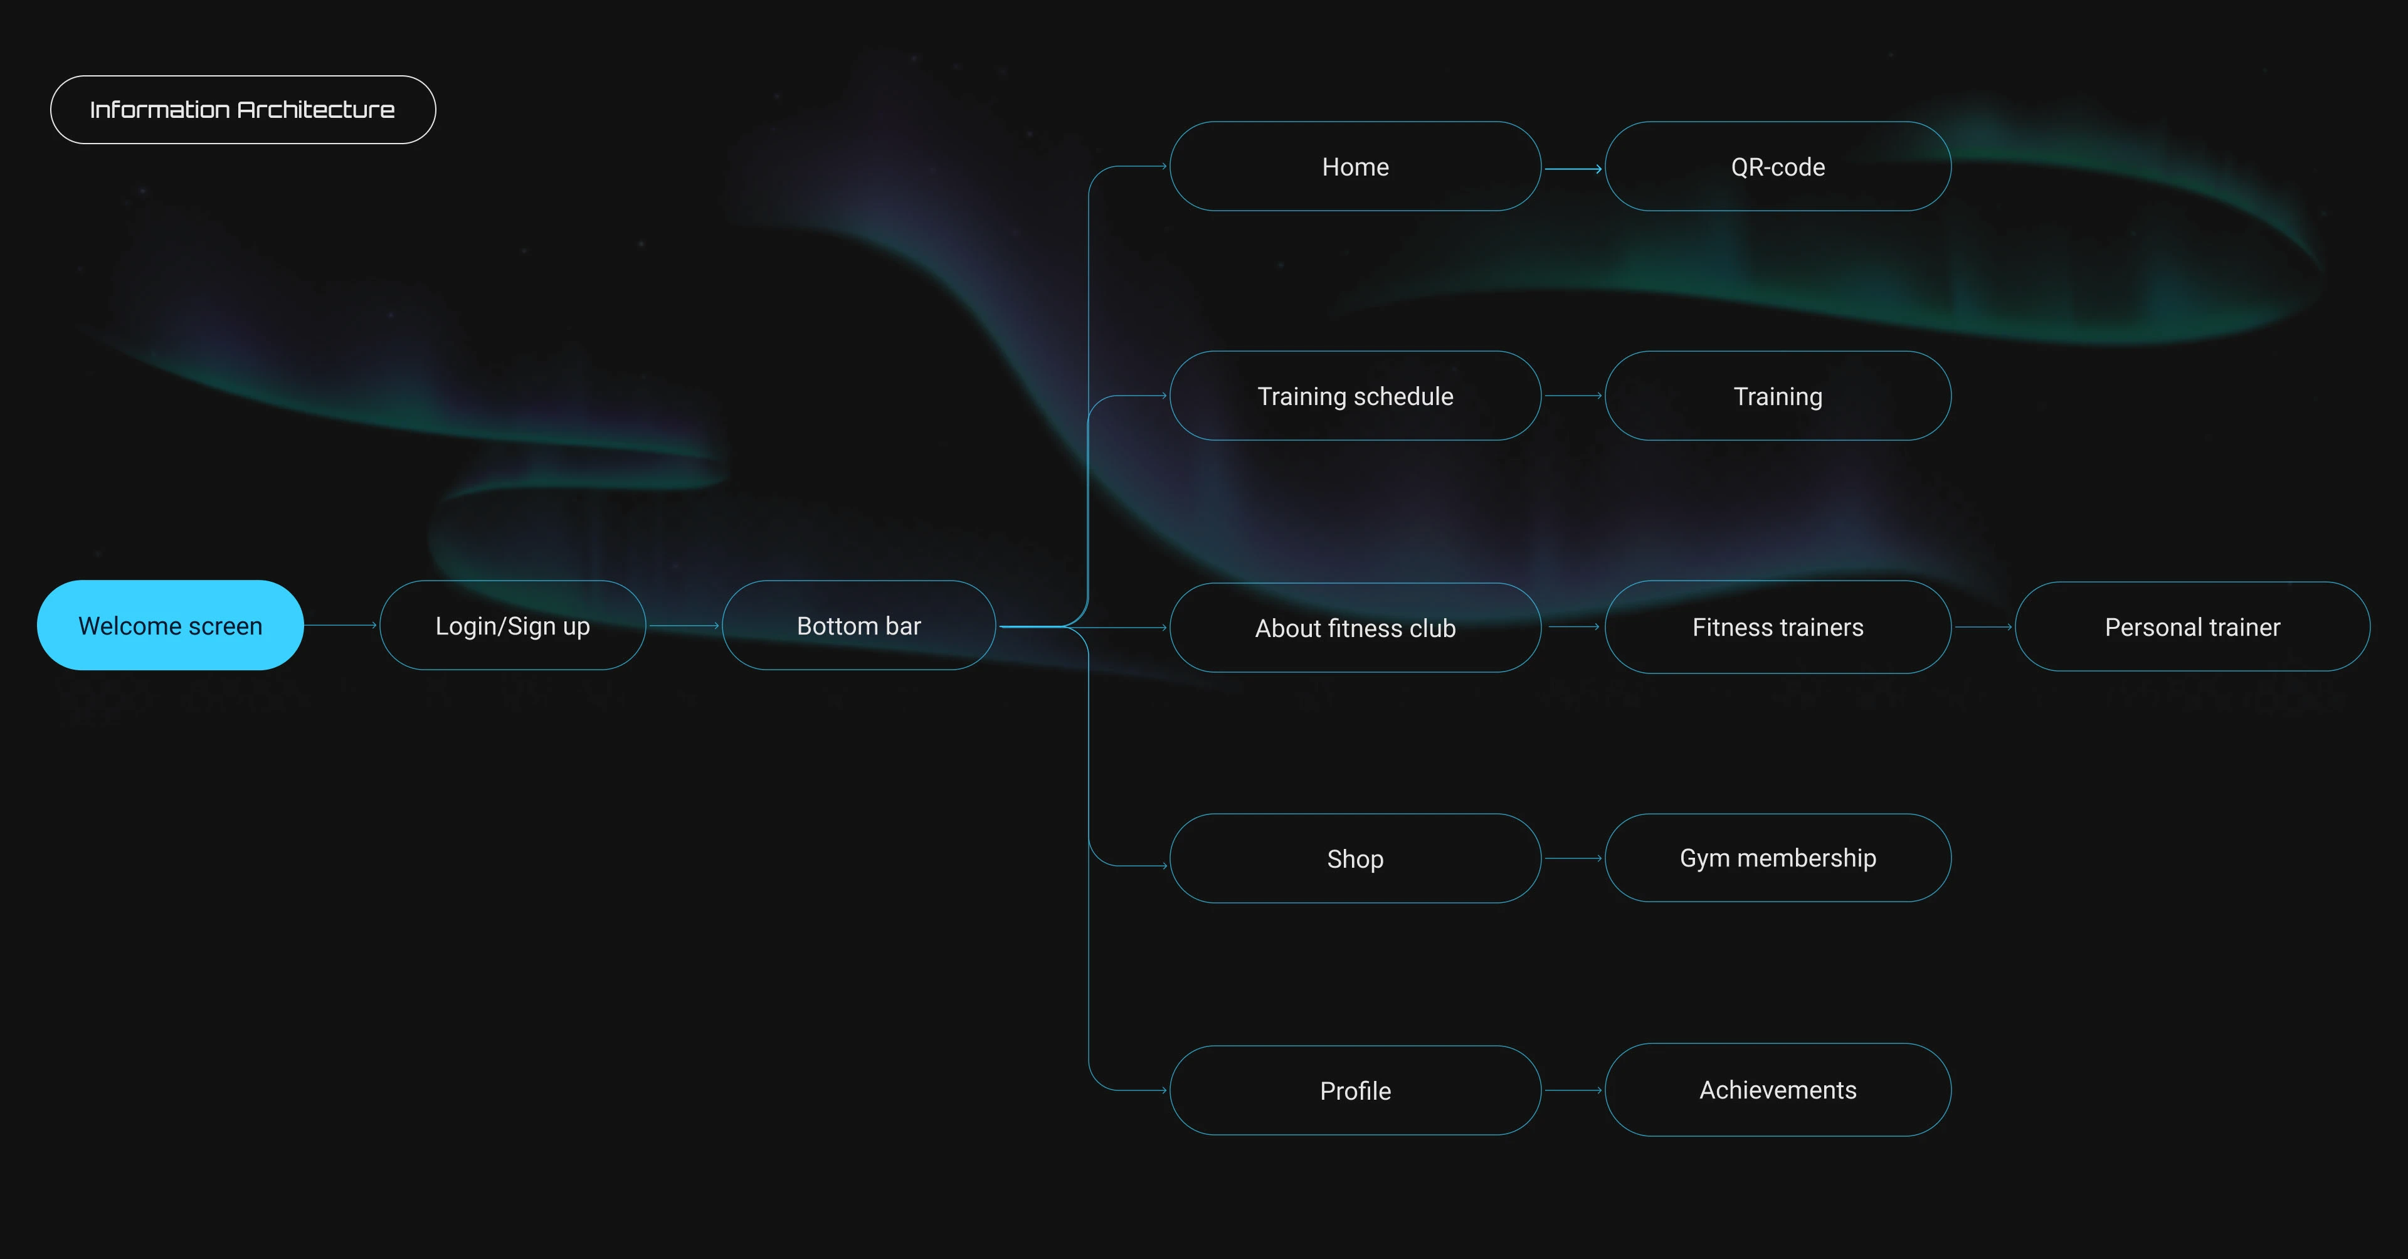Click the About fitness club node
The image size is (2408, 1259).
1354,628
